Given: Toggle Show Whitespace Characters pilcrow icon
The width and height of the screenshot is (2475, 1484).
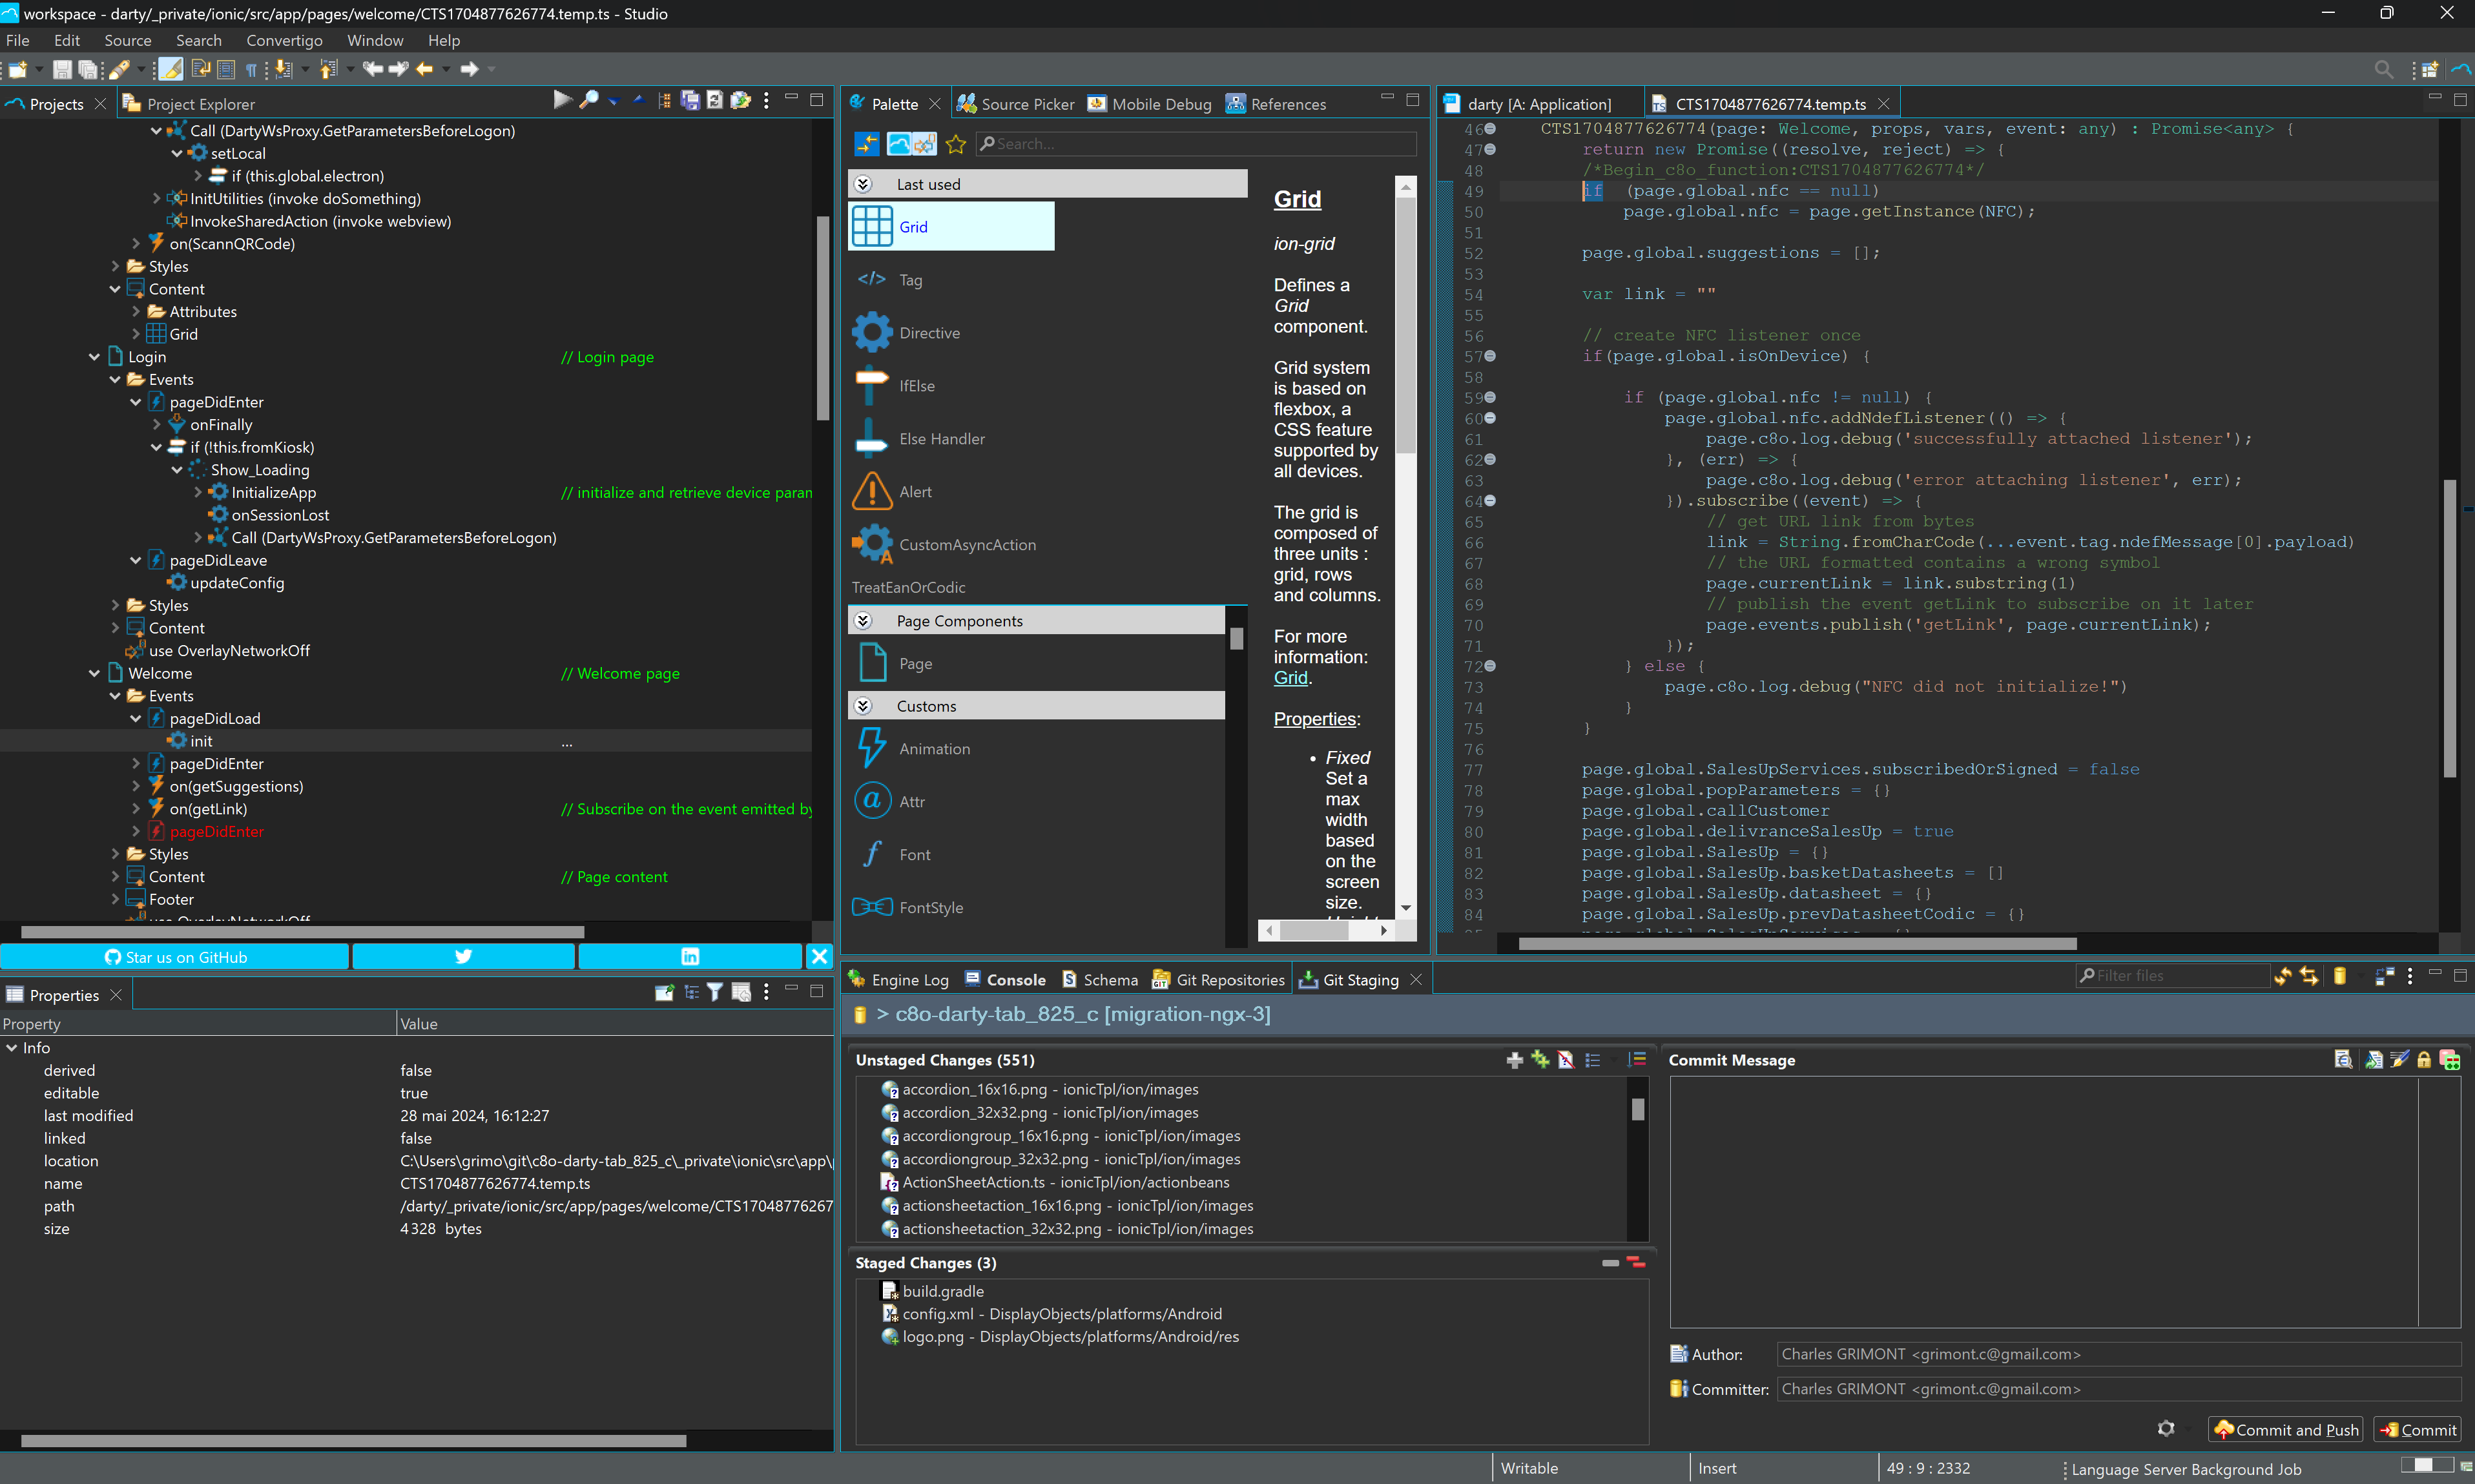Looking at the screenshot, I should pyautogui.click(x=251, y=69).
